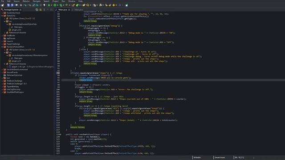Open the External Tools dropdown arrow
The width and height of the screenshot is (285, 160).
69,5
